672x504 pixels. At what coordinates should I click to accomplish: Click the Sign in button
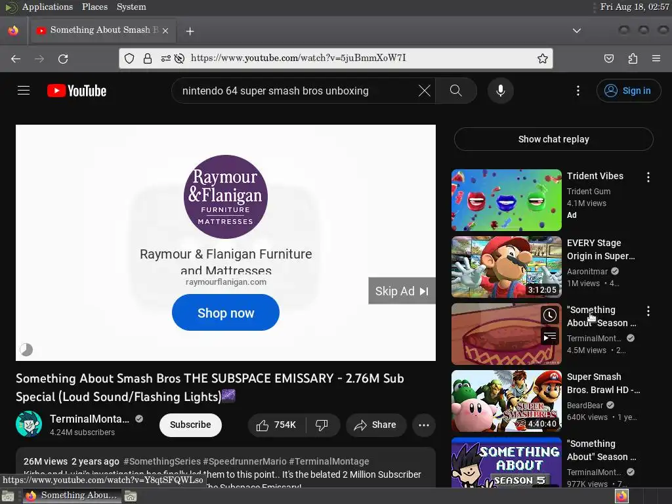[628, 91]
